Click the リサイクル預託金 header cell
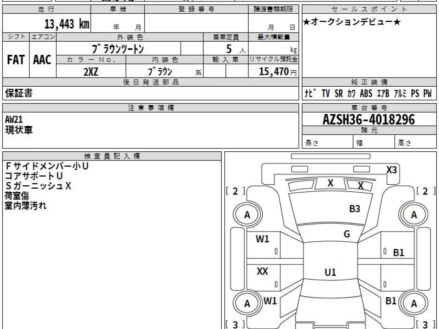The height and width of the screenshot is (329, 439). click(274, 60)
